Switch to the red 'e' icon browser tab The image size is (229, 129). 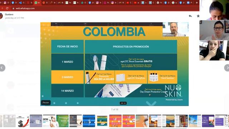44,3
